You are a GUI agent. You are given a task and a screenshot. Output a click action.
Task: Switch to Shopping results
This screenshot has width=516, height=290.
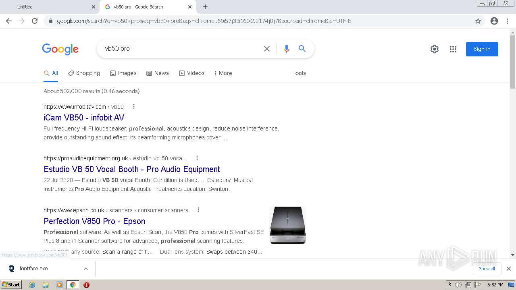pos(84,73)
